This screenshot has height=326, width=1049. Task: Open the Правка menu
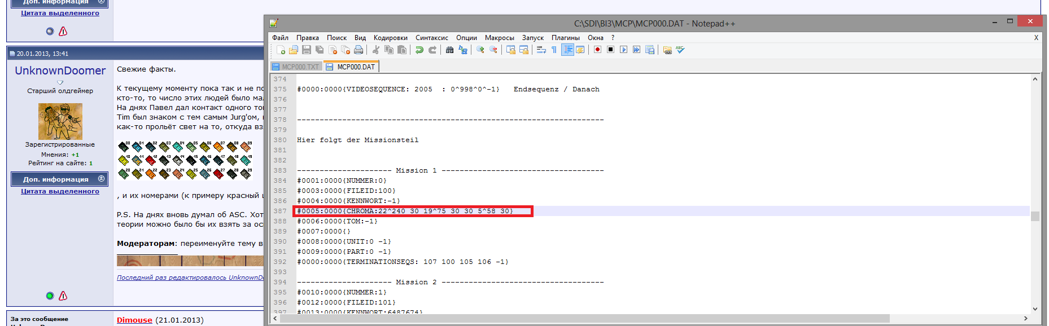[308, 38]
